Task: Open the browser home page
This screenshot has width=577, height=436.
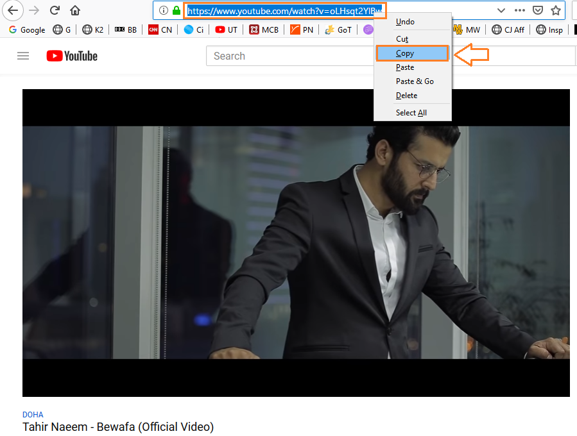Action: (x=75, y=10)
